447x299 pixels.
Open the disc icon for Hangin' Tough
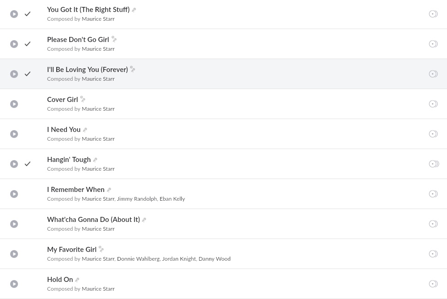click(x=434, y=164)
